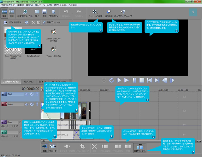Click the ? icon on the preview help bubble
The width and height of the screenshot is (202, 157).
177,31
